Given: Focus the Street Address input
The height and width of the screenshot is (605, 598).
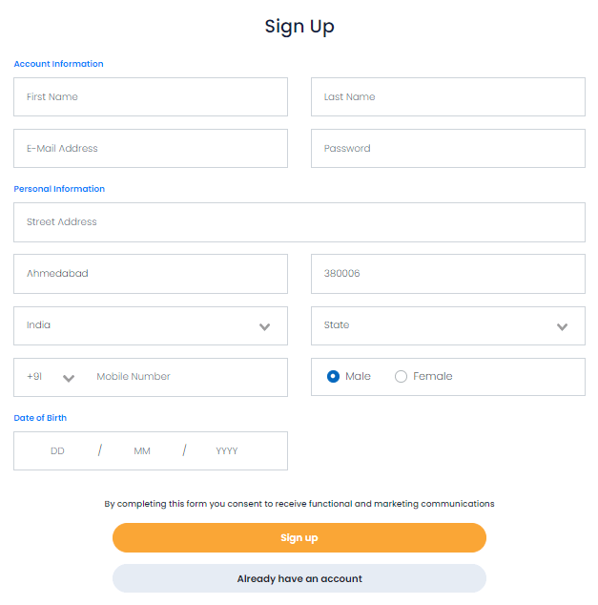Looking at the screenshot, I should pos(299,222).
